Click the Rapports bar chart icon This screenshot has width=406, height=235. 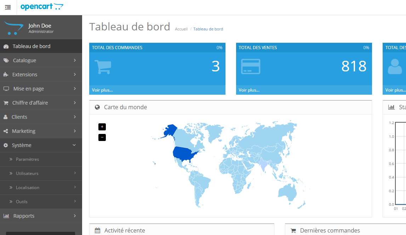pos(6,216)
